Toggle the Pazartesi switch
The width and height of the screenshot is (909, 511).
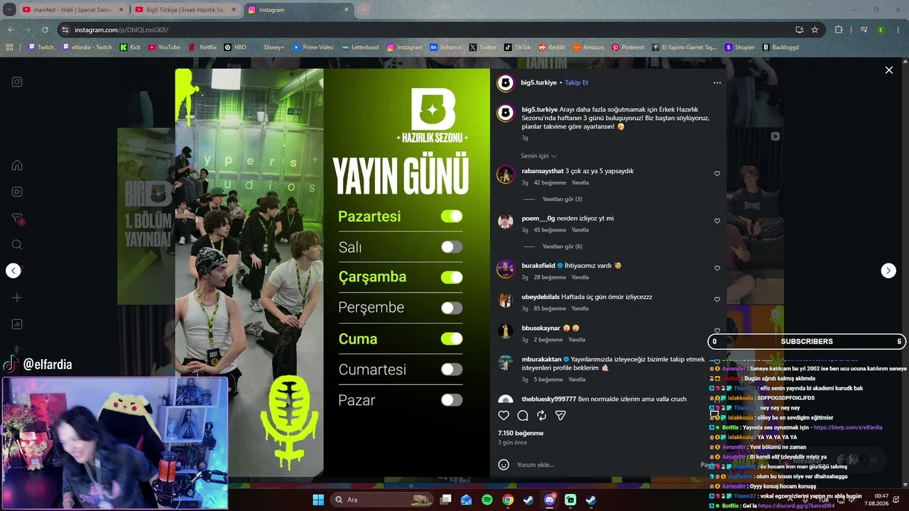(452, 216)
